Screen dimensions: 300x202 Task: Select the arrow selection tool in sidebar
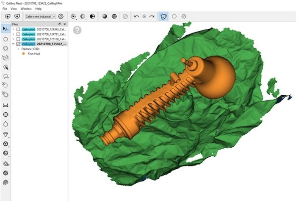point(5,29)
